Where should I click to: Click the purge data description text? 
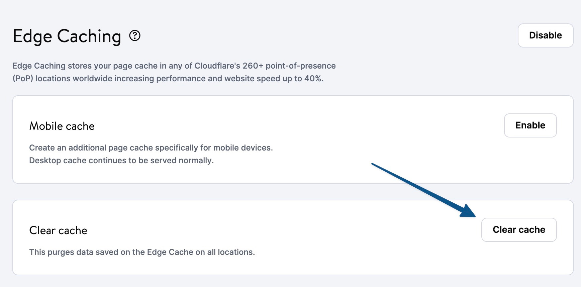click(x=142, y=252)
